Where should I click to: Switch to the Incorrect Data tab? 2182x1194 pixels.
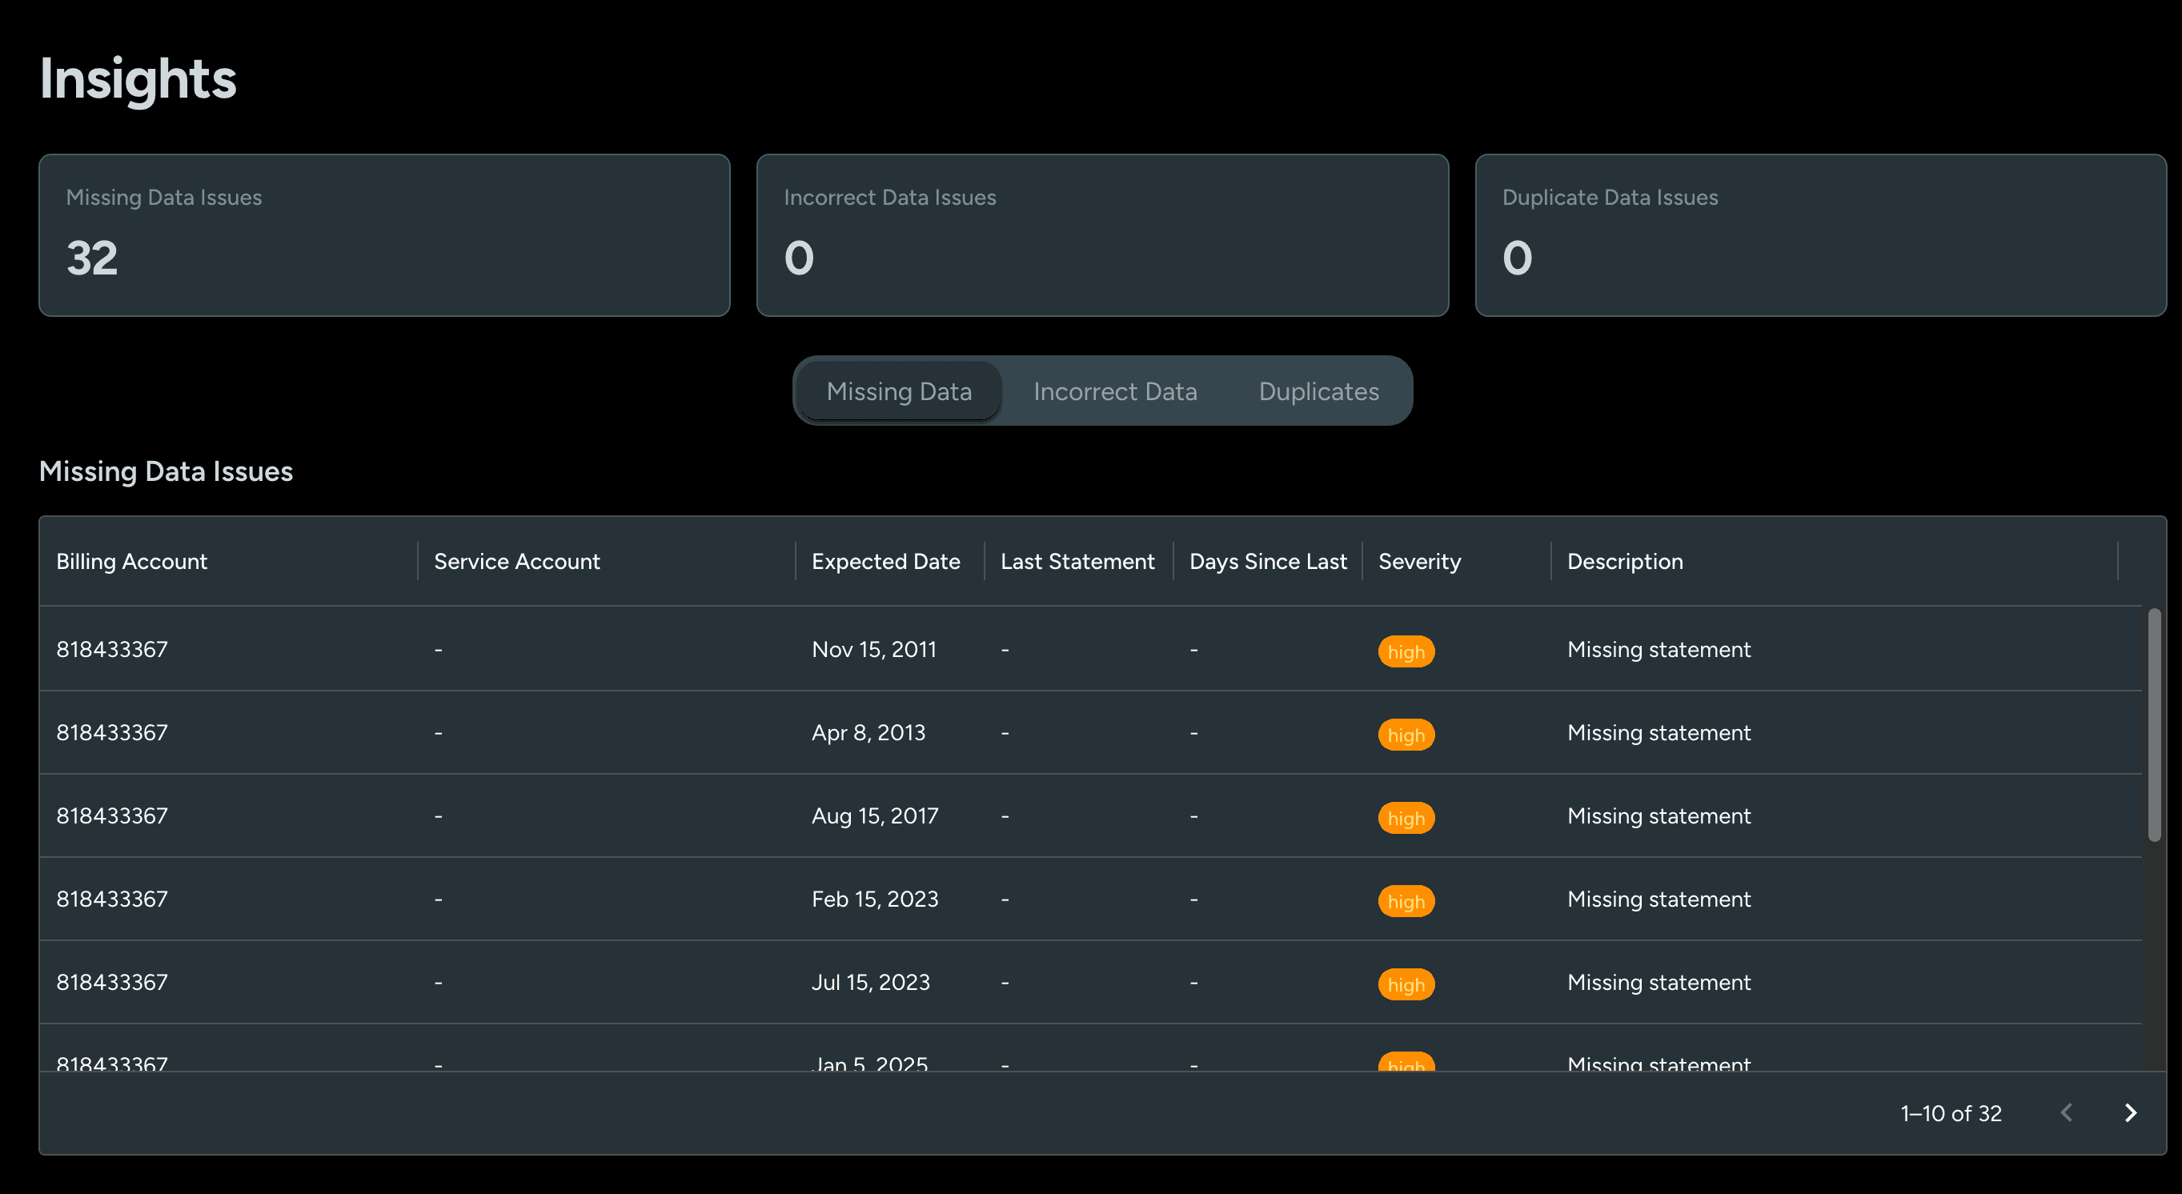pyautogui.click(x=1115, y=391)
